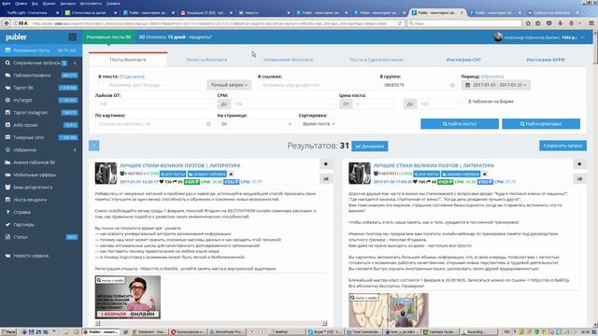Switch to Посты в Одноклассниках tab

pos(377,60)
